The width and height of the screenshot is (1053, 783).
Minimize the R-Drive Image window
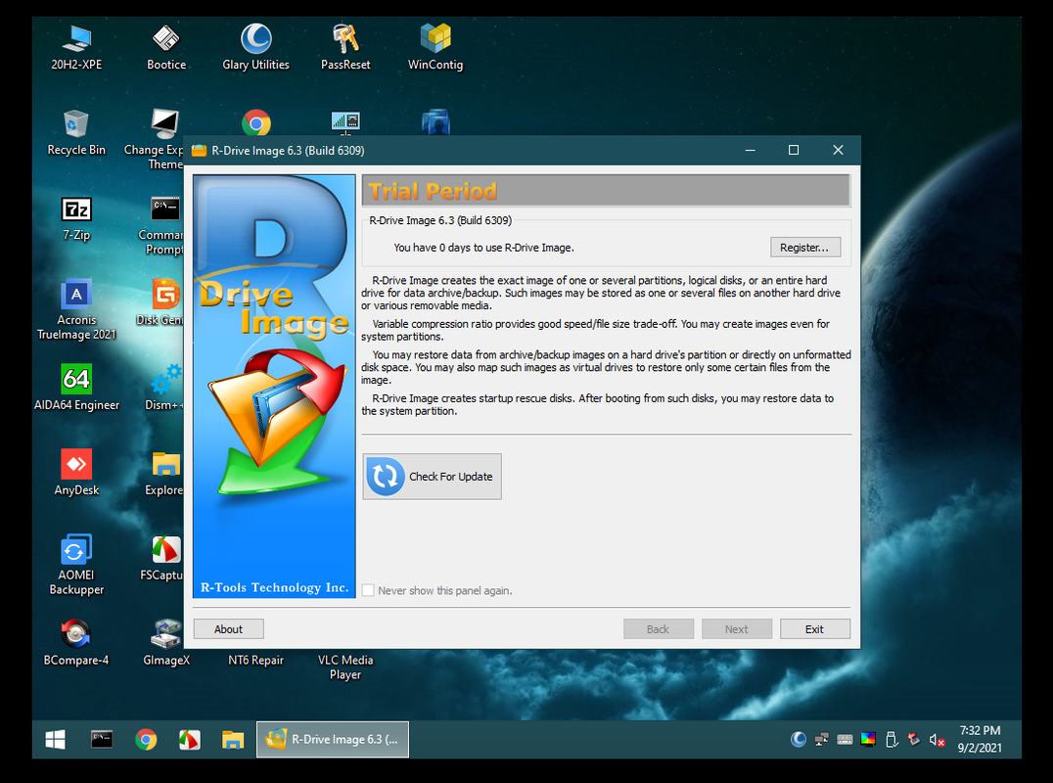tap(751, 150)
